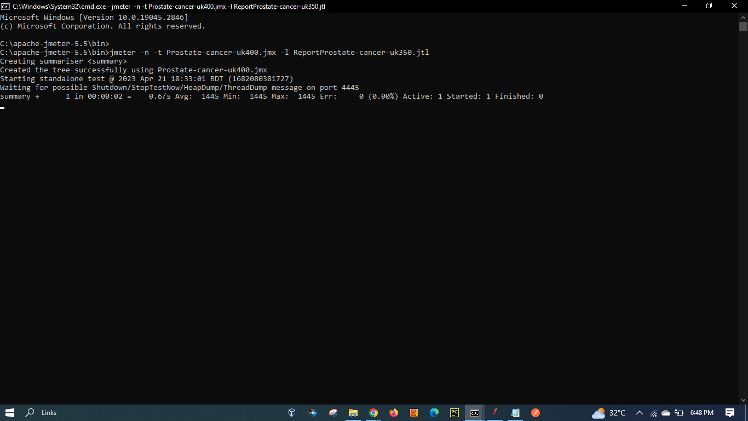
Task: Open the Notepad app on the taskbar
Action: [x=515, y=413]
